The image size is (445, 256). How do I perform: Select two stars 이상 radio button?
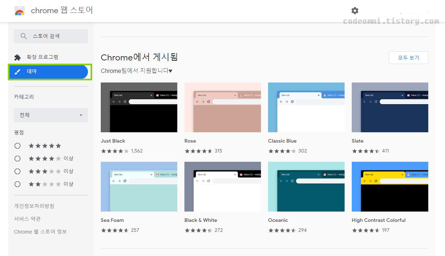coord(17,184)
